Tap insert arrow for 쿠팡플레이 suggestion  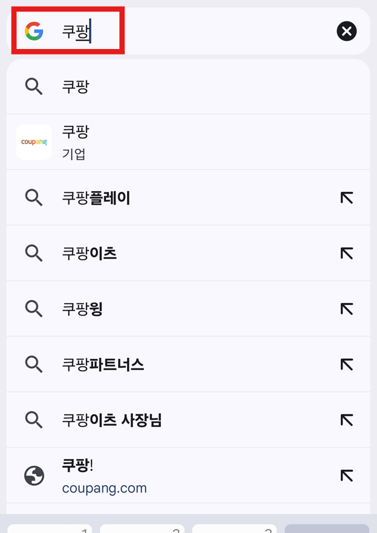point(346,197)
